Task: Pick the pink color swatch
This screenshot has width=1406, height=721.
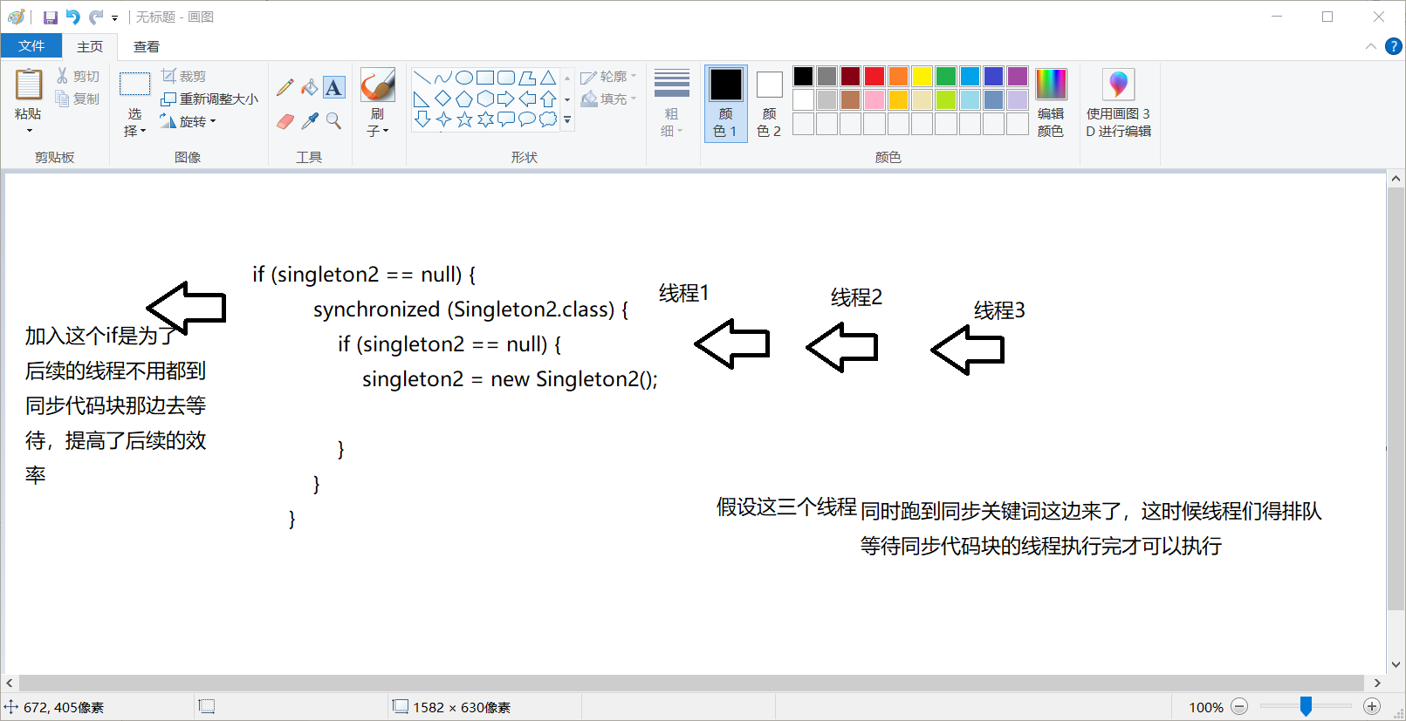Action: click(x=874, y=100)
